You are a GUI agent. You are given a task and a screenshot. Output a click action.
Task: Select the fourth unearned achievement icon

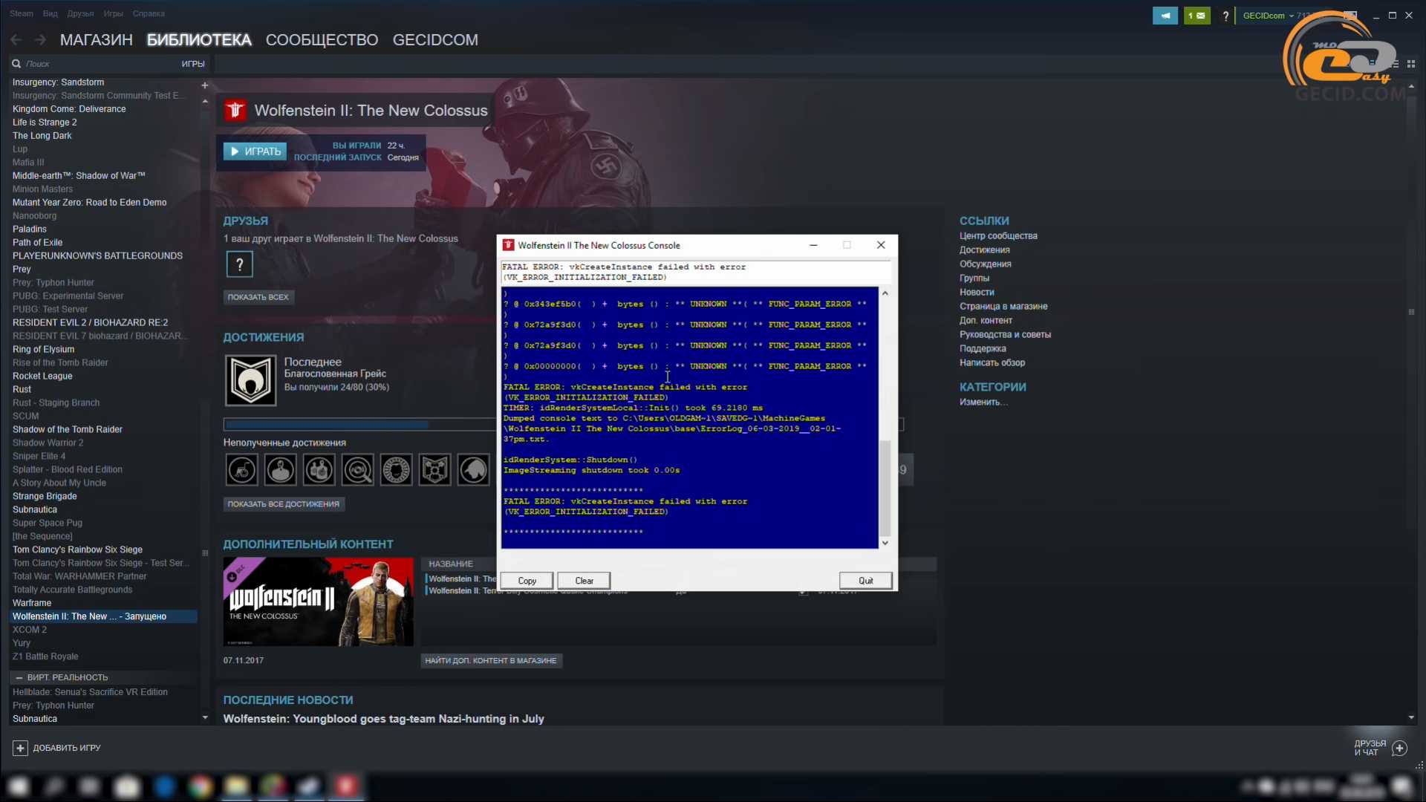(358, 470)
